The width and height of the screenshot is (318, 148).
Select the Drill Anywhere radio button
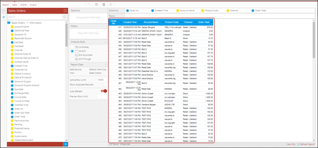[x=72, y=55]
